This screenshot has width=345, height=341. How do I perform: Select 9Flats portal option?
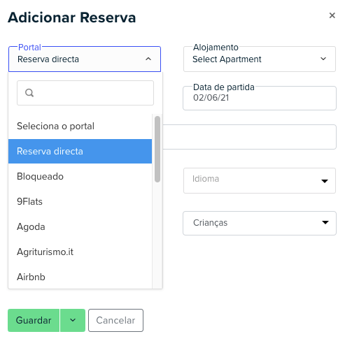click(80, 201)
